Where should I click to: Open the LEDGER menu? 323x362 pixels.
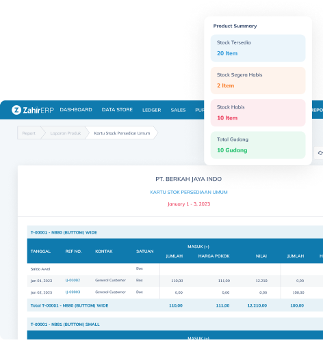(151, 110)
